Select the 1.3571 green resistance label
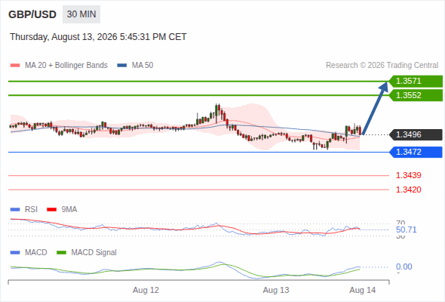 416,82
